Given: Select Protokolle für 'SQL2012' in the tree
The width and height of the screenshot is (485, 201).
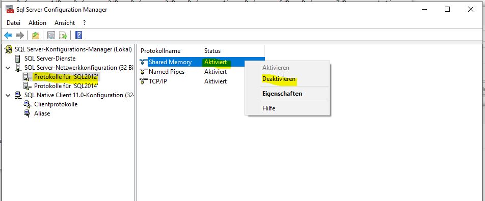Looking at the screenshot, I should click(66, 76).
